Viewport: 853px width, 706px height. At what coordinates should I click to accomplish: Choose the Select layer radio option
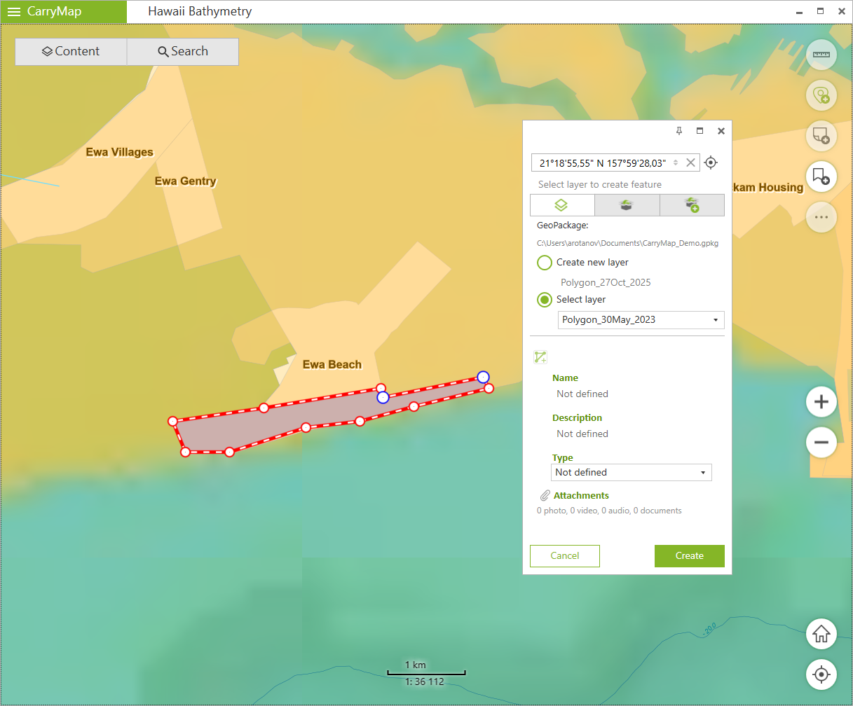pyautogui.click(x=545, y=300)
